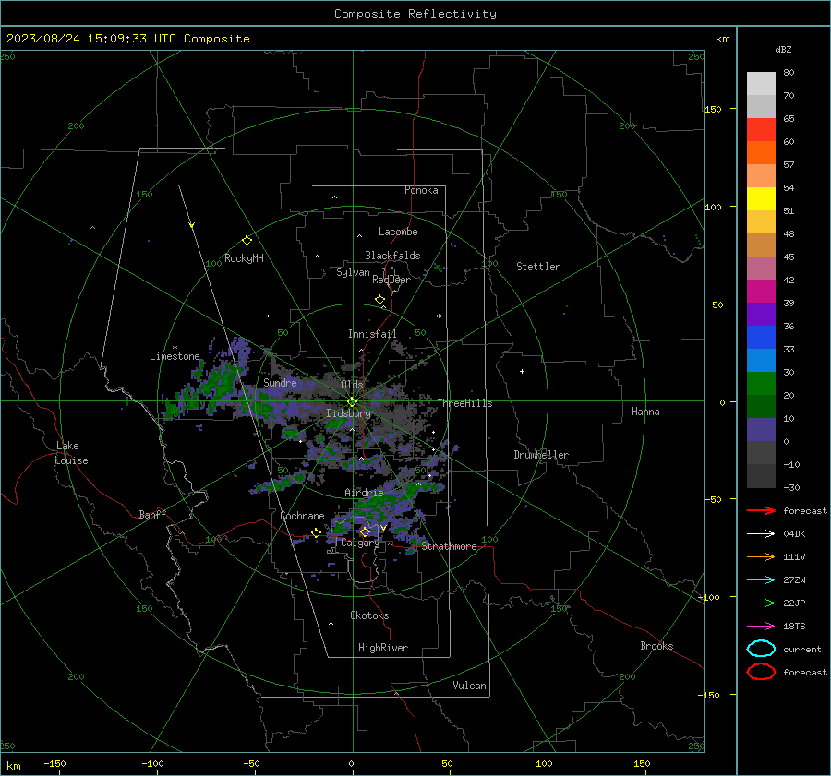This screenshot has width=831, height=776.
Task: Select the Lacombe label
Action: click(x=398, y=232)
